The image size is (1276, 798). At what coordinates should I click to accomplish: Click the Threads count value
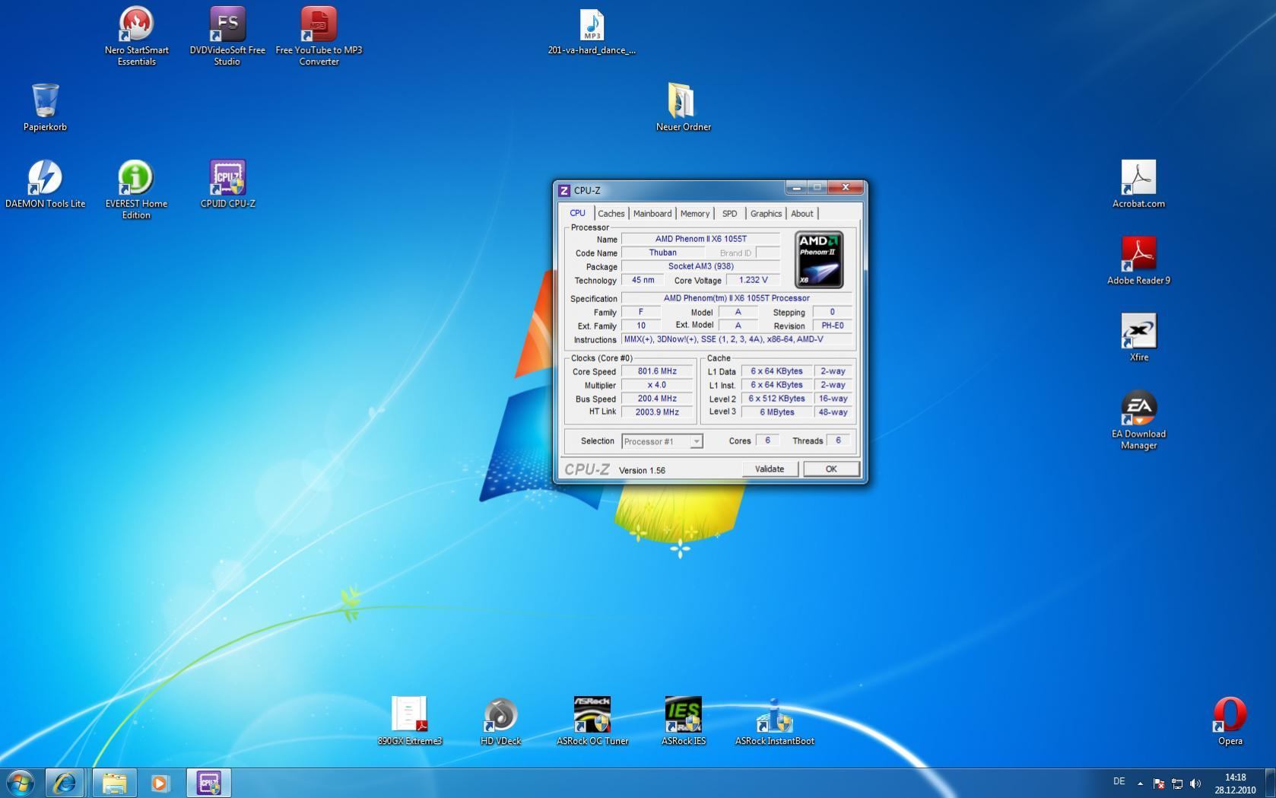point(838,440)
